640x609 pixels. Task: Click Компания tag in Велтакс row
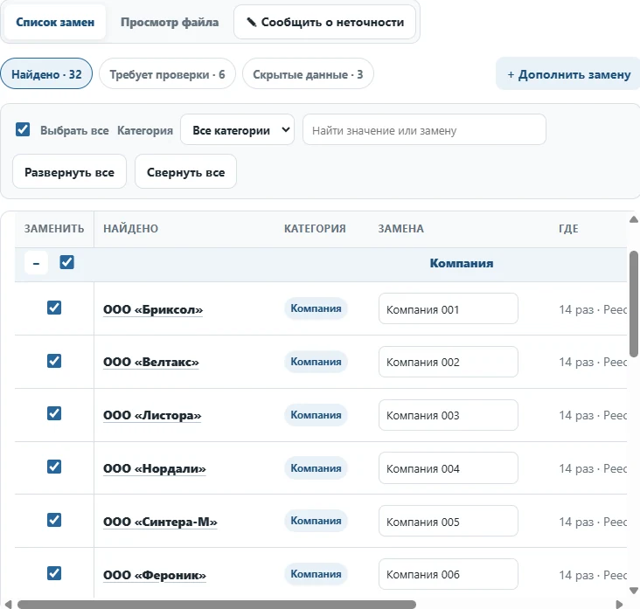(316, 362)
